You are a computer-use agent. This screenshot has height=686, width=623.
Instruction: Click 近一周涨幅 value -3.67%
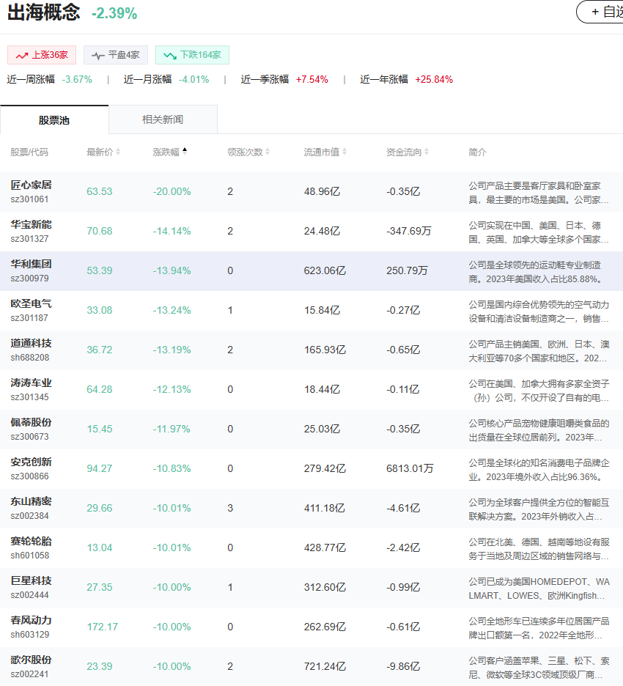(x=77, y=80)
